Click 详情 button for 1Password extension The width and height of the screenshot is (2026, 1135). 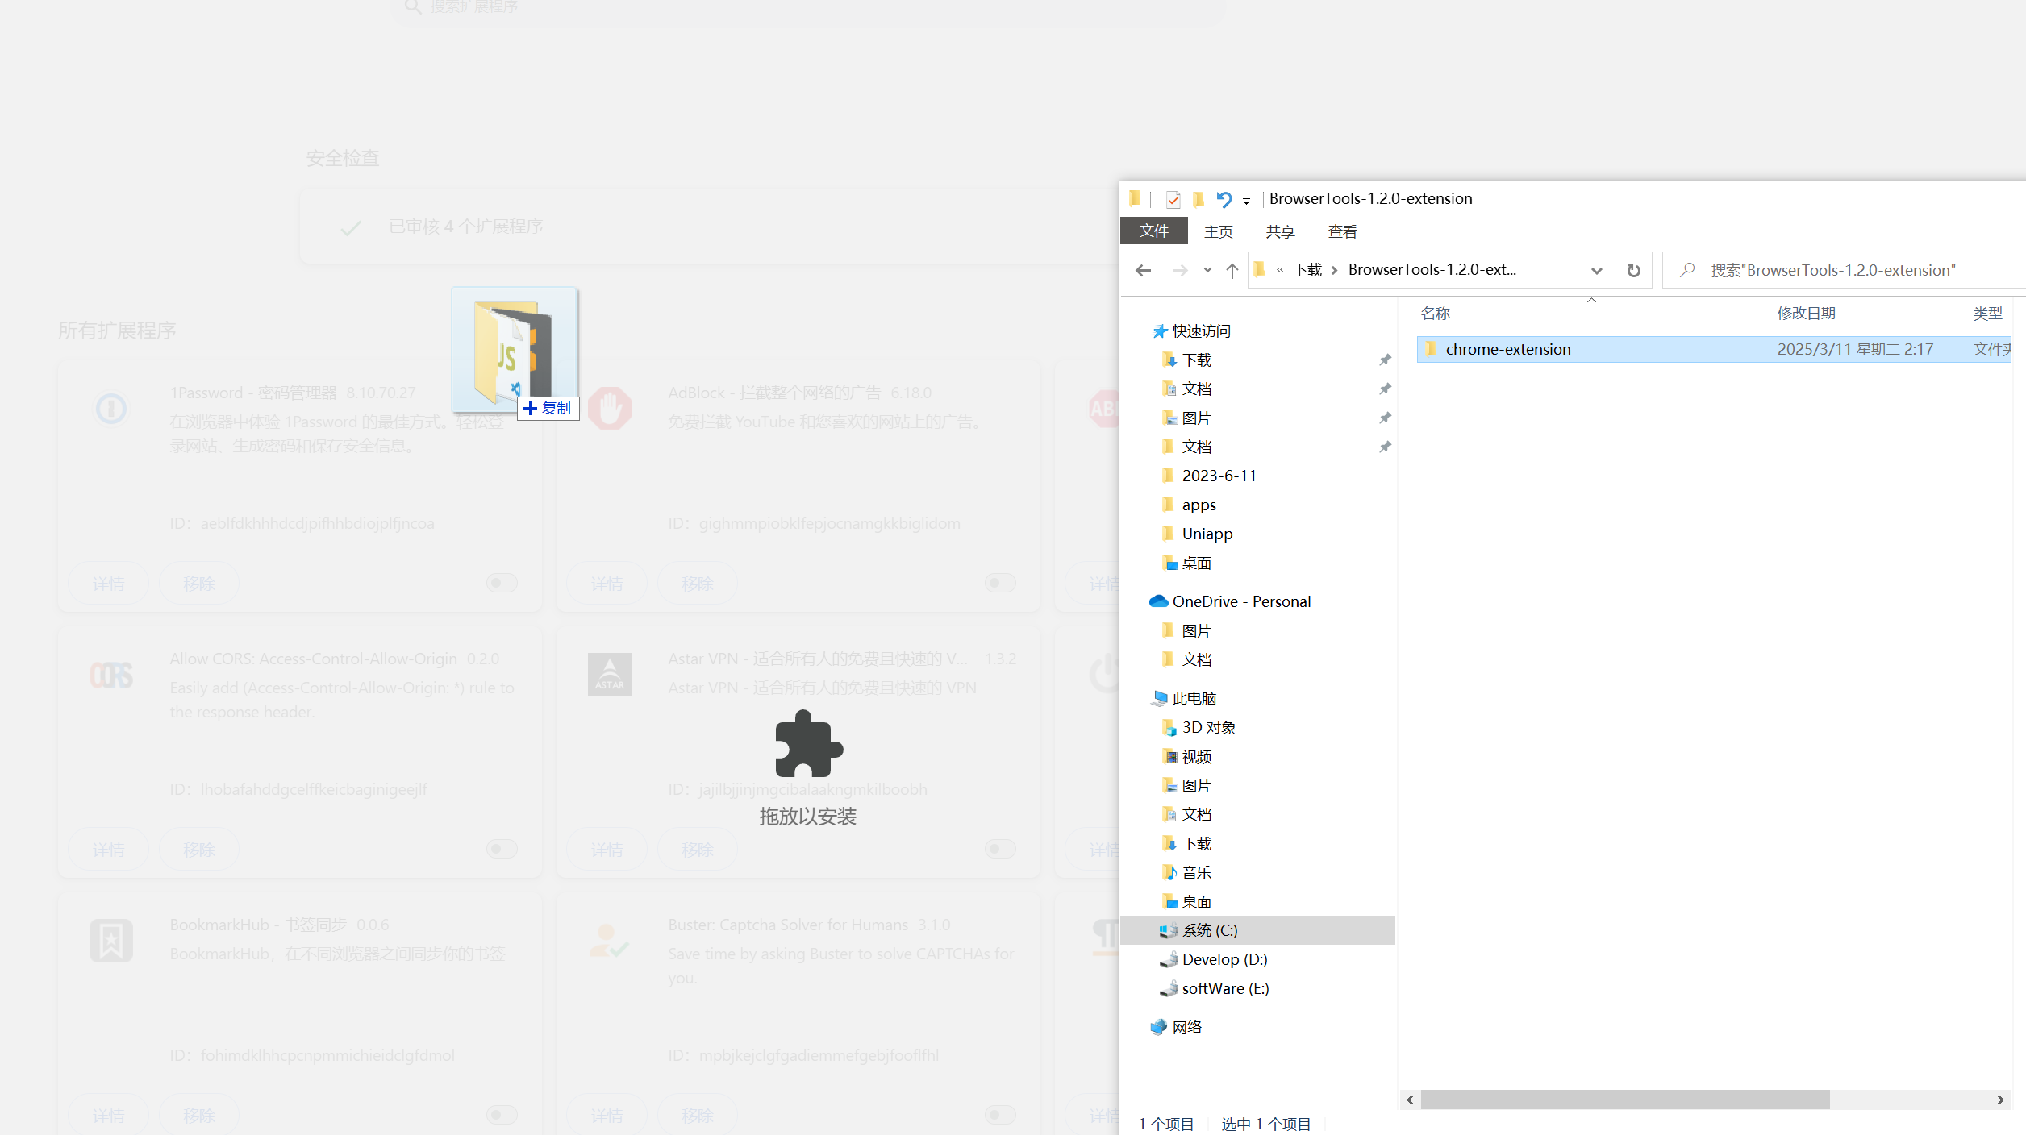(x=108, y=584)
